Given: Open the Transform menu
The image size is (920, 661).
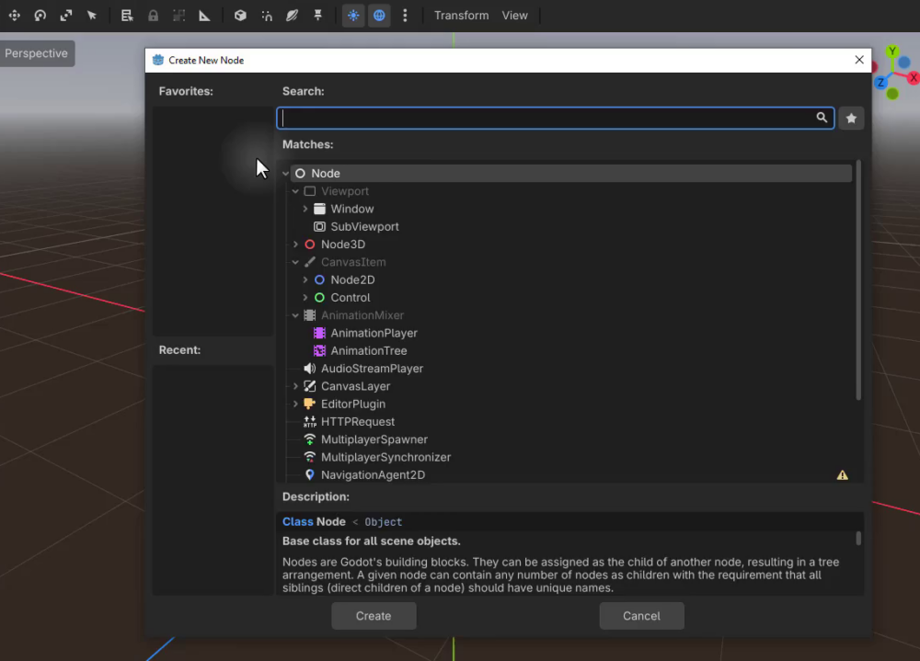Looking at the screenshot, I should [x=461, y=16].
